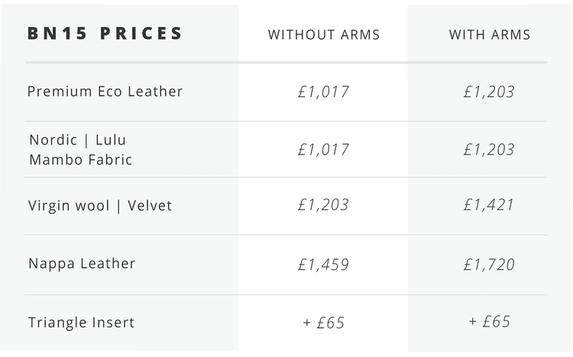Click Virgin wool Velvet price without arms
Viewport: 573px width, 357px height.
tap(323, 205)
